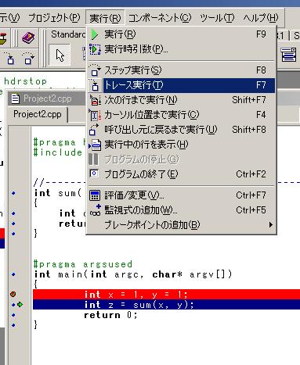The image size is (300, 365).
Task: Open 評価/変更(V) evaluate modify calculator entry
Action: 181,195
